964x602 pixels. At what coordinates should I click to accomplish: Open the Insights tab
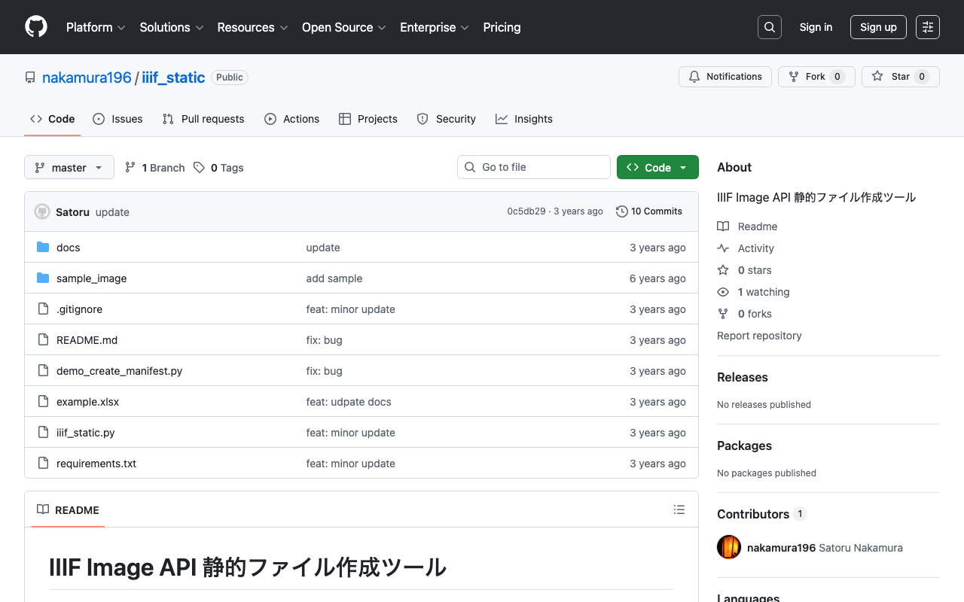pyautogui.click(x=523, y=119)
